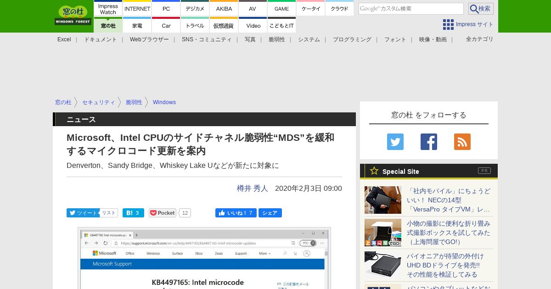Open the クラウド site tab
551x289 pixels.
point(339,9)
